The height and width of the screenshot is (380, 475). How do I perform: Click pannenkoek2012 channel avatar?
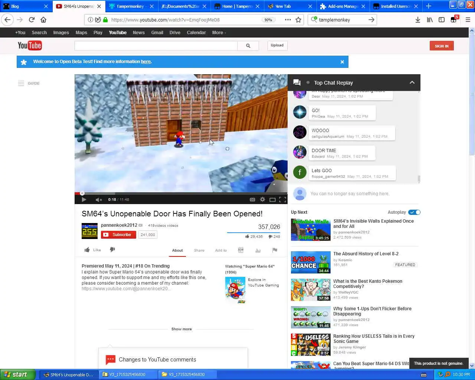click(x=89, y=231)
